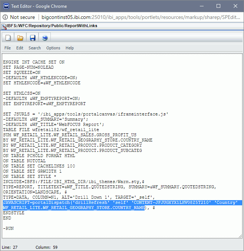The width and height of the screenshot is (244, 251).
Task: Click the INCLUDE Warm.sty line
Action: click(x=73, y=182)
